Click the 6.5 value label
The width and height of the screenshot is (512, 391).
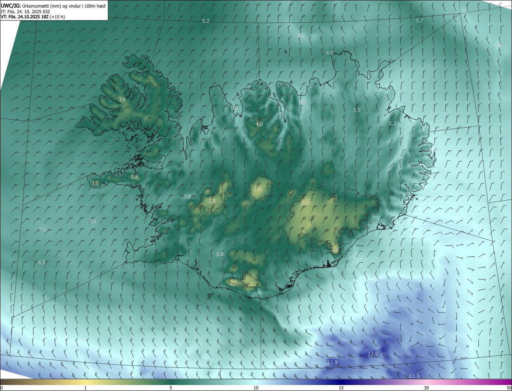[x=42, y=263]
